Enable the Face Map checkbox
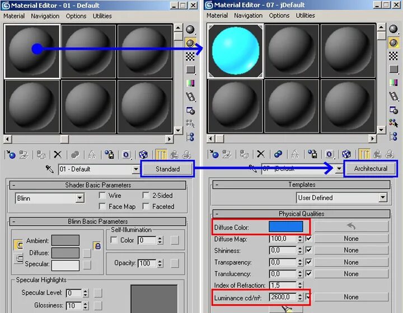This screenshot has width=403, height=313. [x=102, y=207]
